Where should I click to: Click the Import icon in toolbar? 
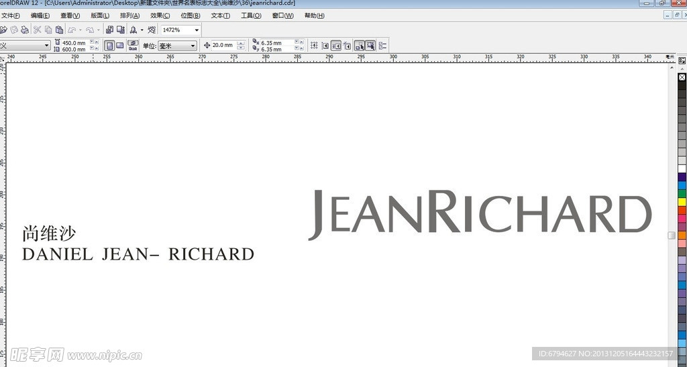[109, 30]
